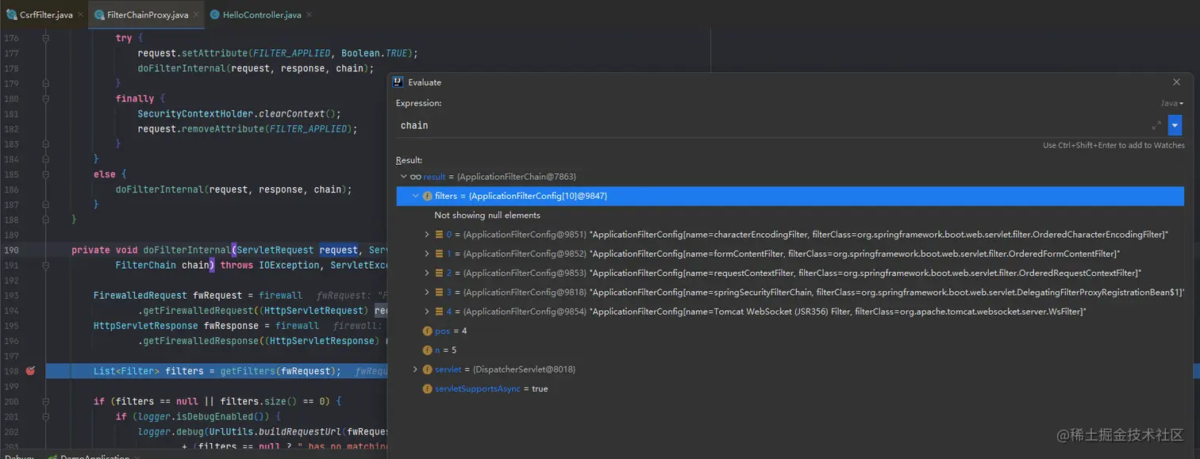
Task: Click the Expression input field containing chain
Action: tap(770, 125)
